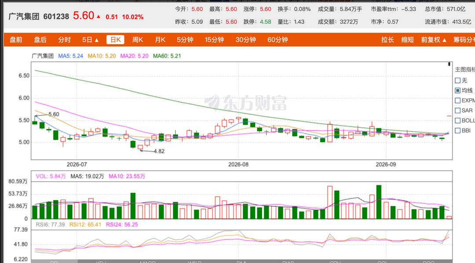The image size is (475, 263).
Task: Click the 涨停 5.60 value
Action: tap(265, 9)
